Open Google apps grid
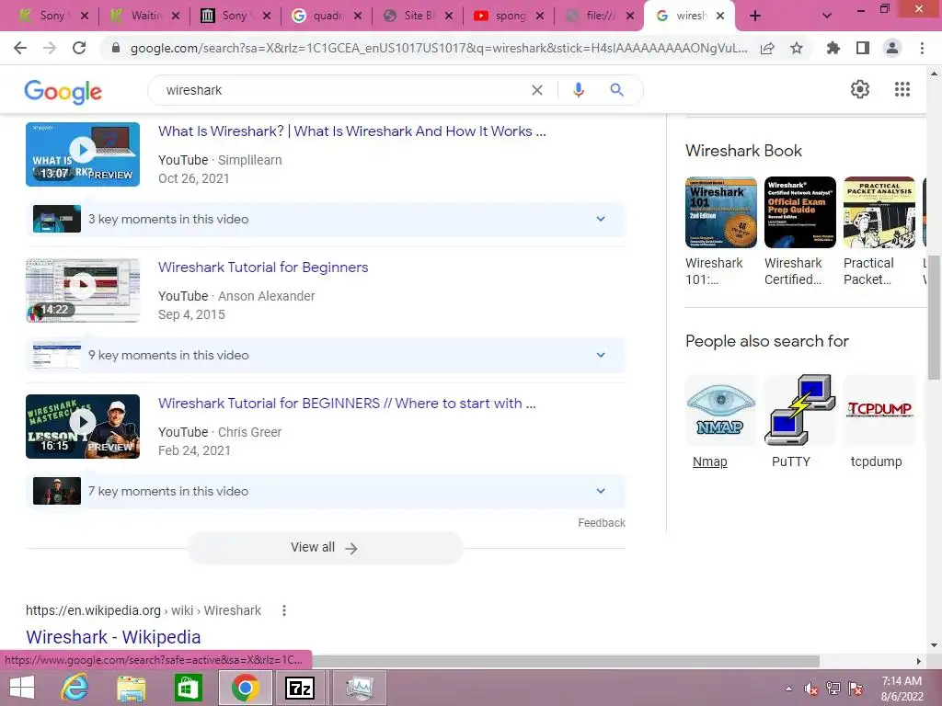Screen dimensions: 942x706 pyautogui.click(x=902, y=89)
